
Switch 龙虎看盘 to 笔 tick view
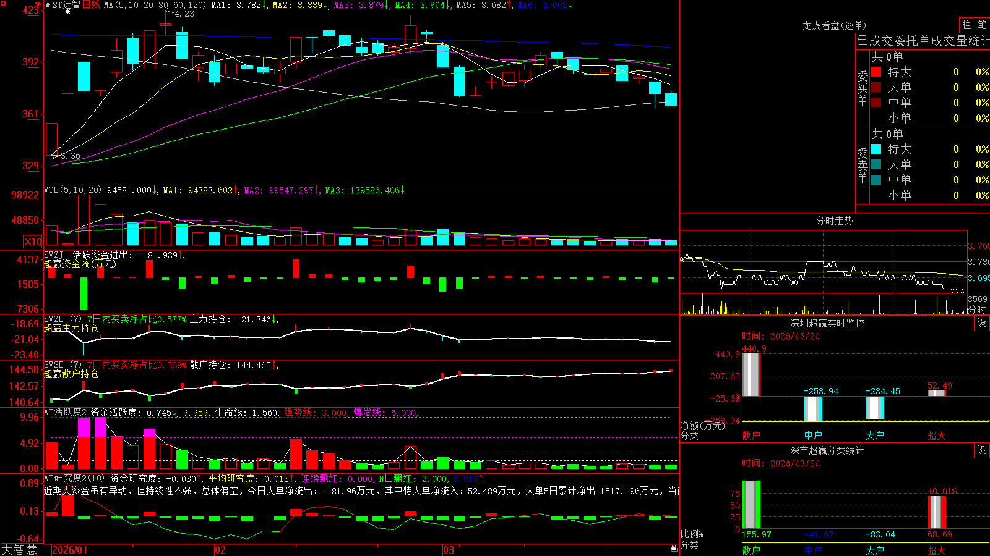pyautogui.click(x=983, y=25)
